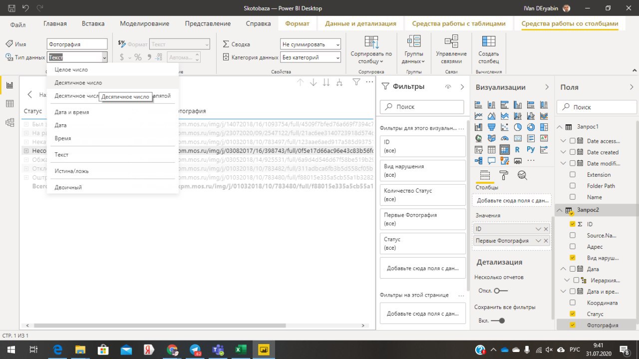Select the donut chart visual

(531, 127)
